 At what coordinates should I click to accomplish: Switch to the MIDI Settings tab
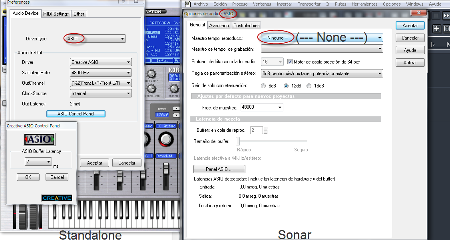point(56,14)
